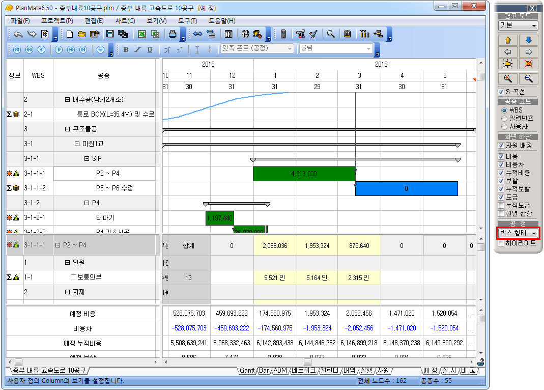The height and width of the screenshot is (390, 544).
Task: Click the Bold B formatting button
Action: pos(125,49)
